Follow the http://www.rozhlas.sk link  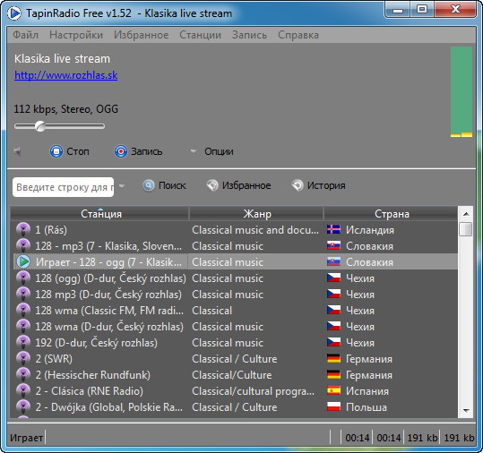tap(66, 75)
